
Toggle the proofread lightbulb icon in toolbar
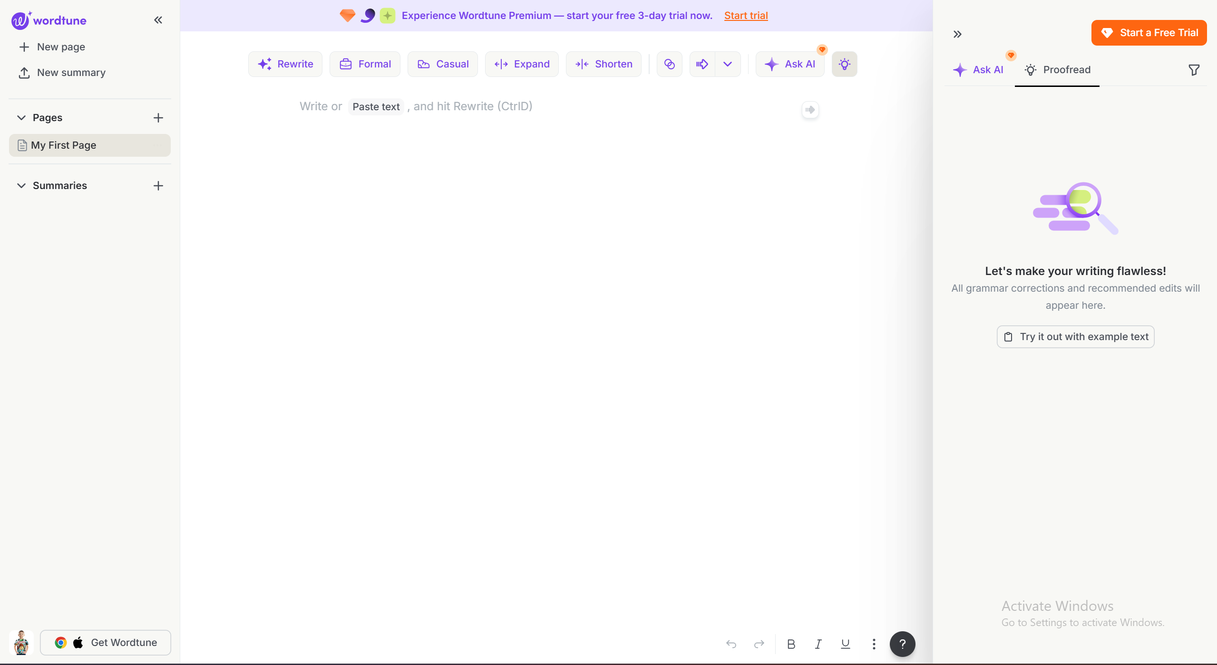click(844, 64)
